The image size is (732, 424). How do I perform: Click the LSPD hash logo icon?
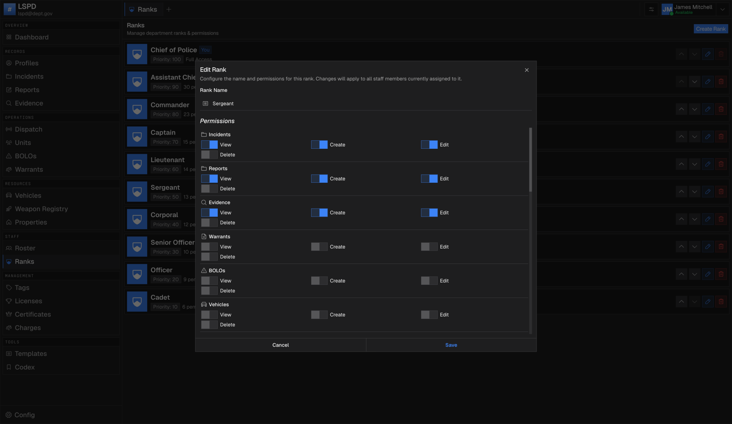(x=10, y=10)
